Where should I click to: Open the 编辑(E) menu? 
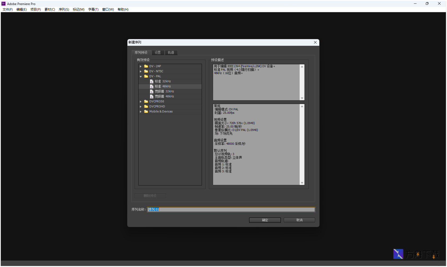[x=21, y=10]
